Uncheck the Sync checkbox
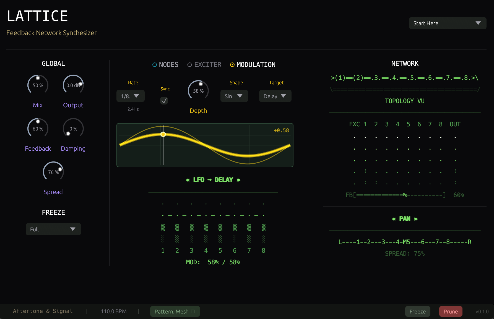The height and width of the screenshot is (319, 494). tap(164, 101)
